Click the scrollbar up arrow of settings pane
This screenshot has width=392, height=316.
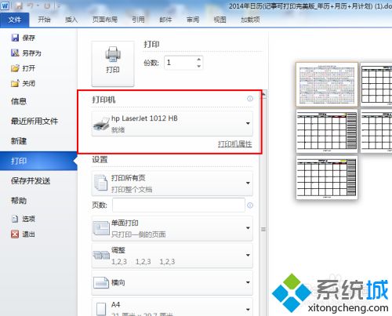coord(263,94)
